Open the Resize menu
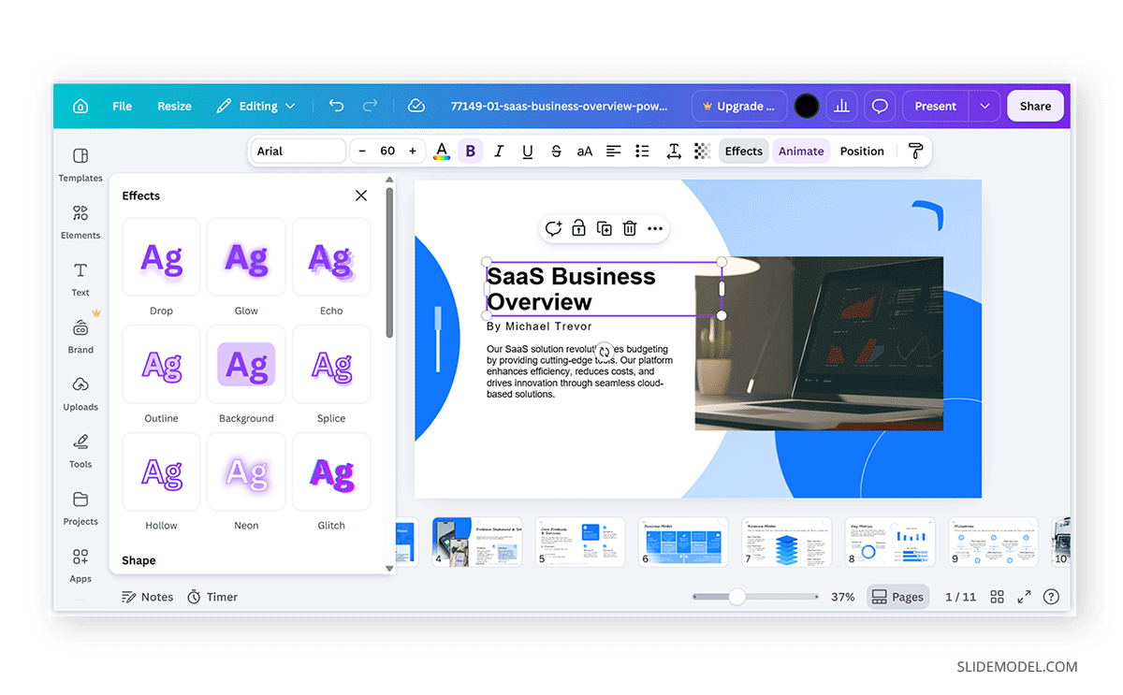The width and height of the screenshot is (1123, 695). 174,106
